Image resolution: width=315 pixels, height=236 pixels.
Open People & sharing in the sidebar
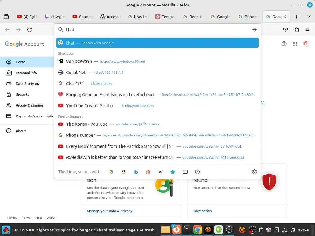pyautogui.click(x=27, y=105)
